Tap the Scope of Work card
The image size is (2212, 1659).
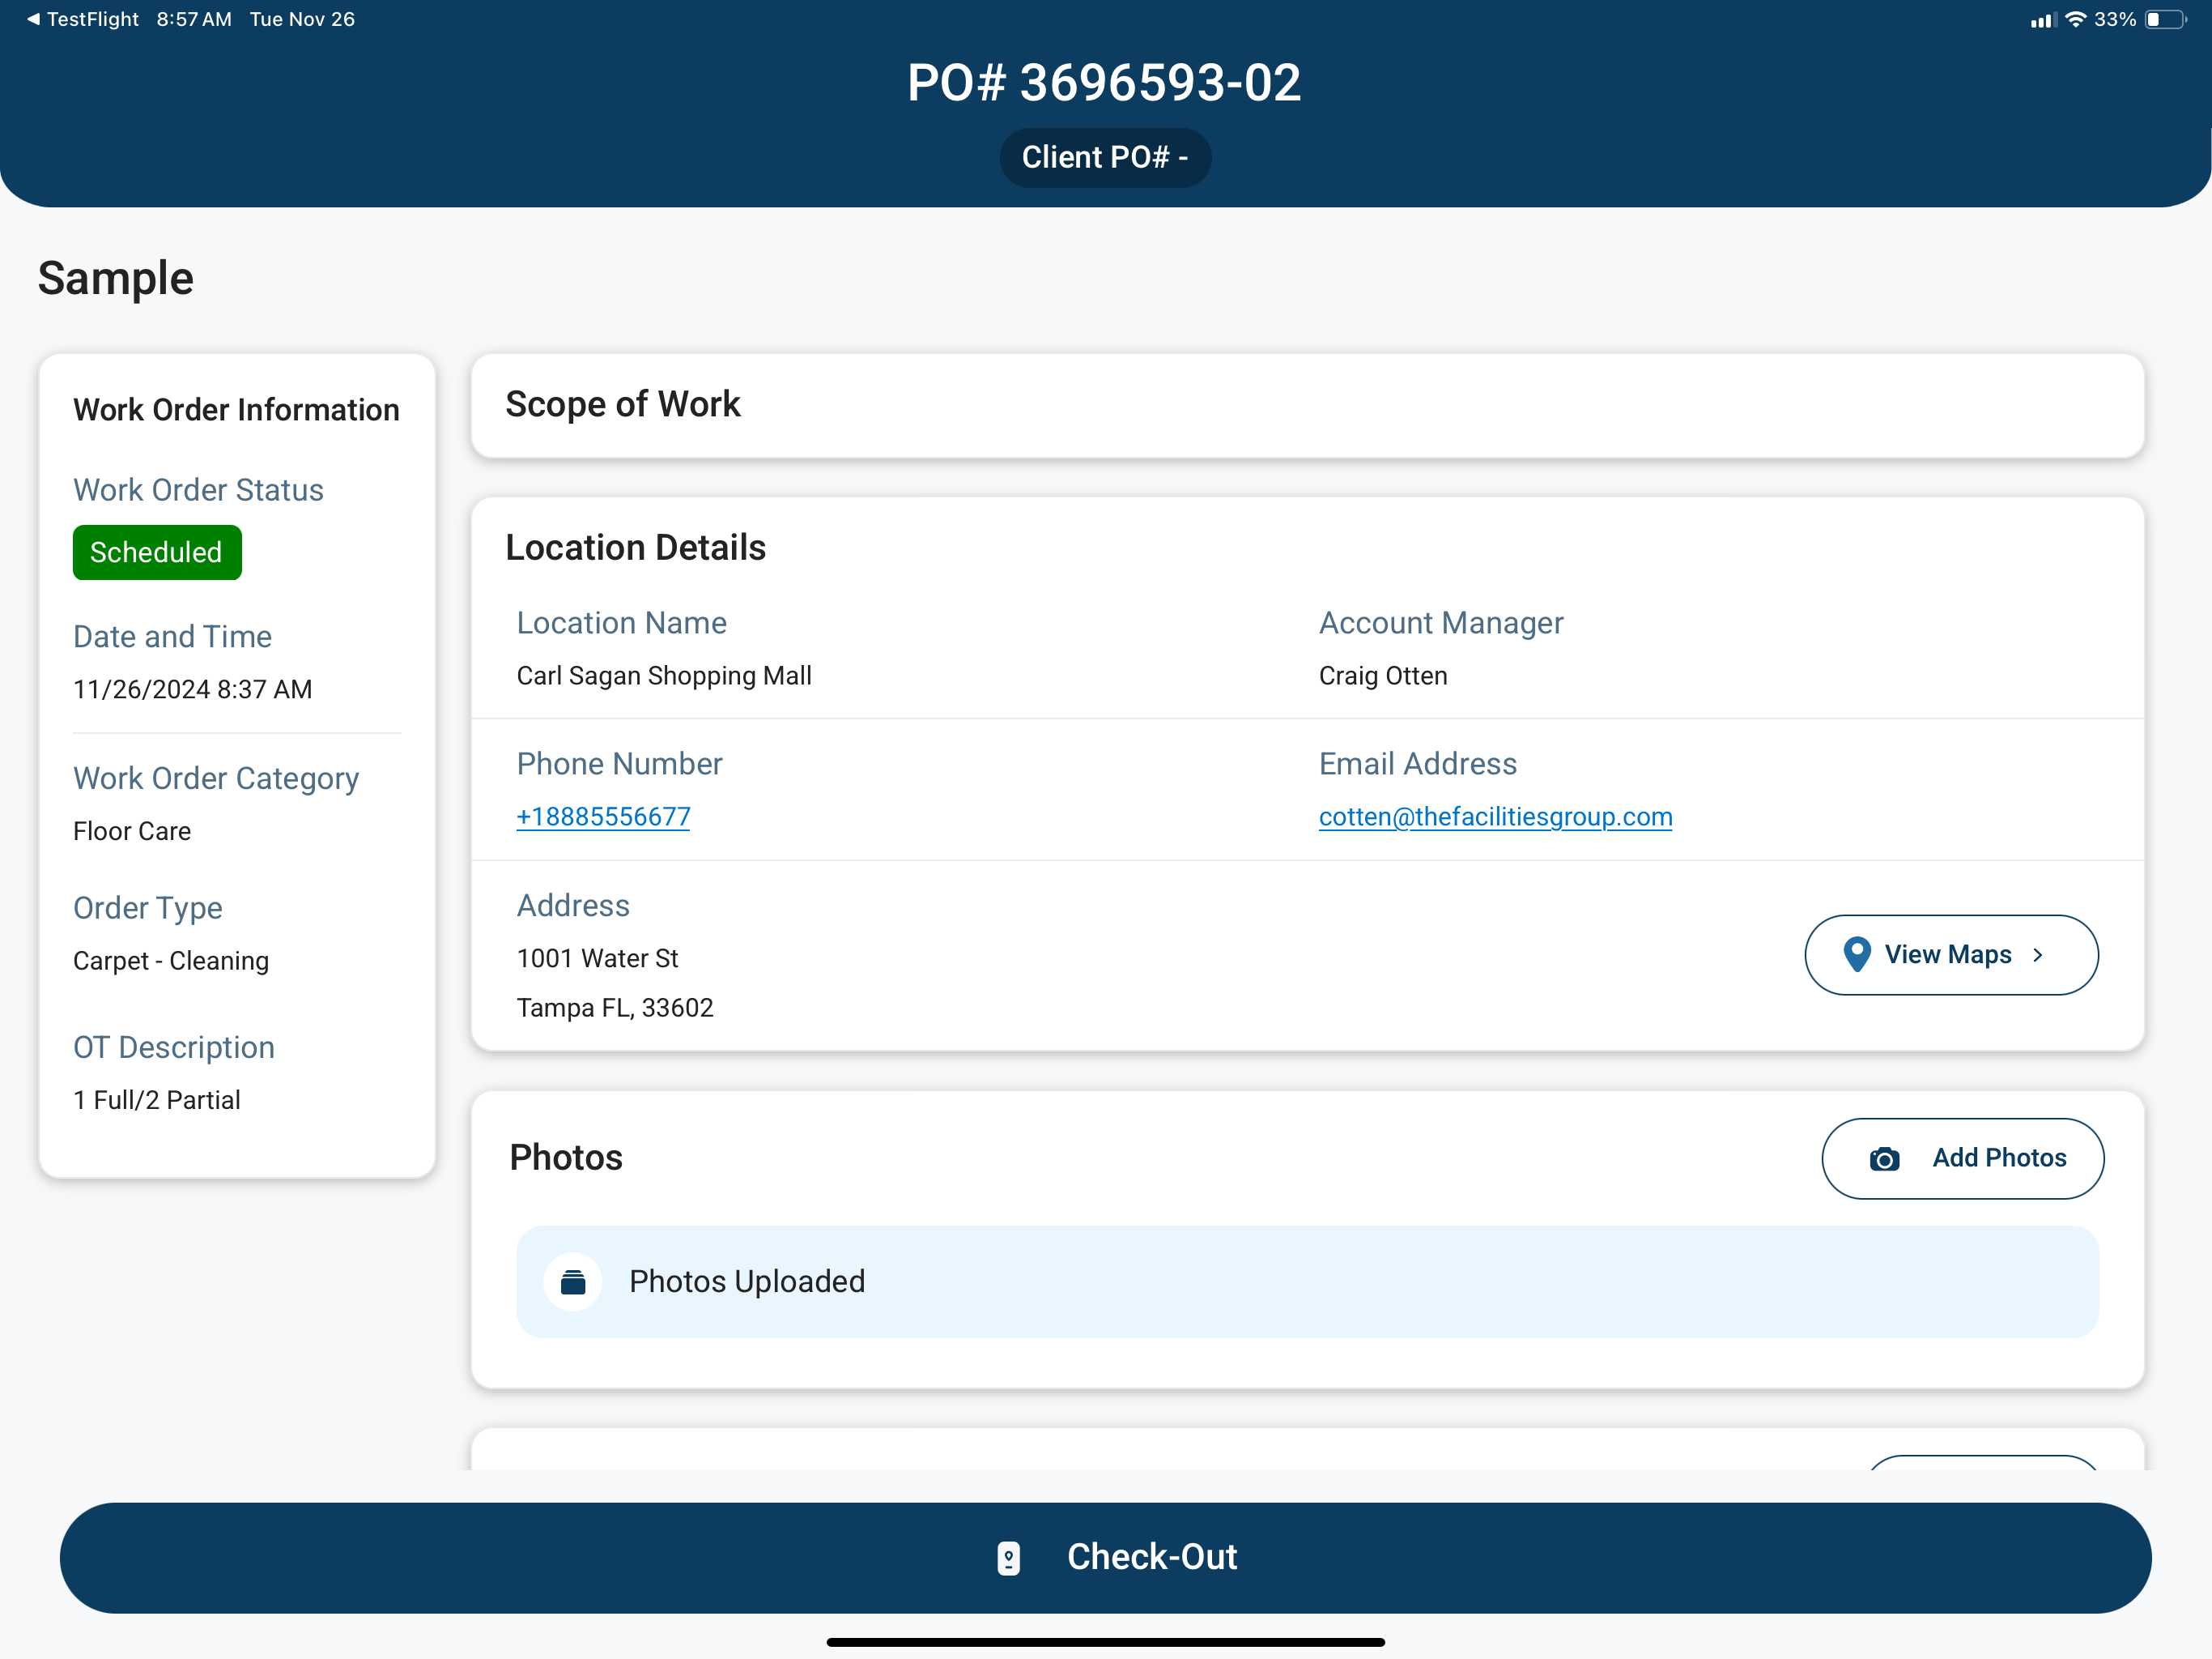[1307, 405]
